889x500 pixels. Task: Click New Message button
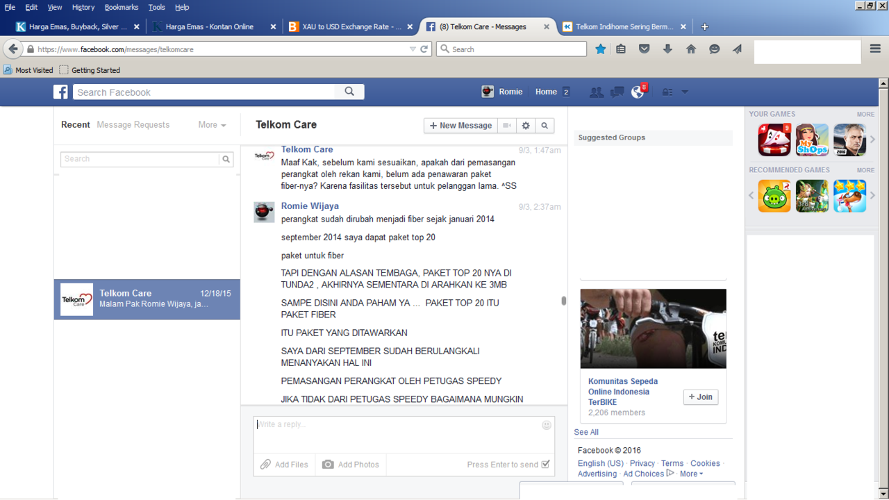coord(460,126)
